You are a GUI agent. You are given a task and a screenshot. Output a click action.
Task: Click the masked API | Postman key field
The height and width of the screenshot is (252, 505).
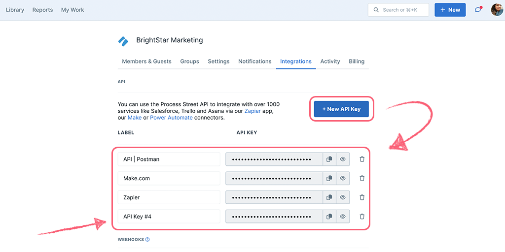coord(274,159)
